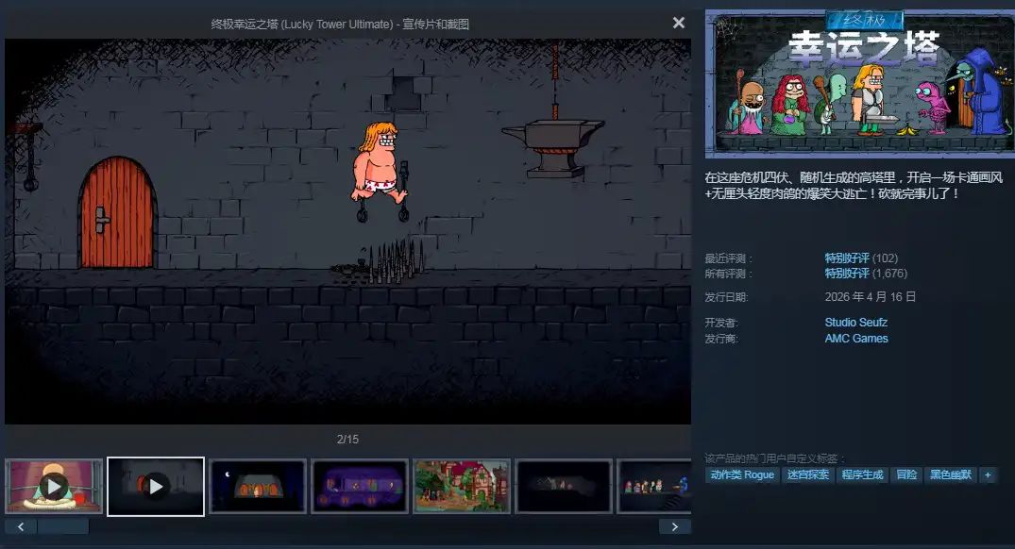Select the second video thumbnail with play icon
The image size is (1015, 549).
[x=156, y=487]
